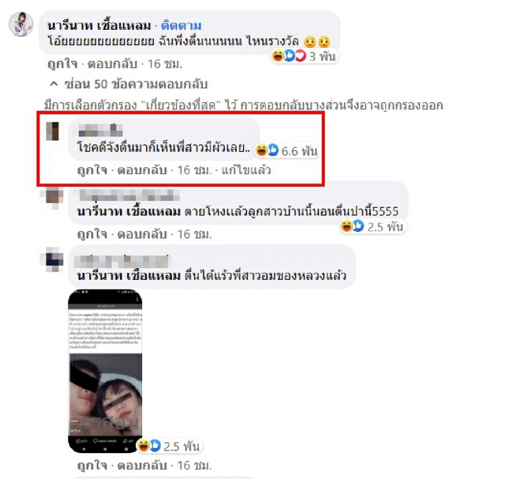The width and height of the screenshot is (517, 479).
Task: Like the โชคดีจัง comment with ถูกใจ
Action: 92,170
